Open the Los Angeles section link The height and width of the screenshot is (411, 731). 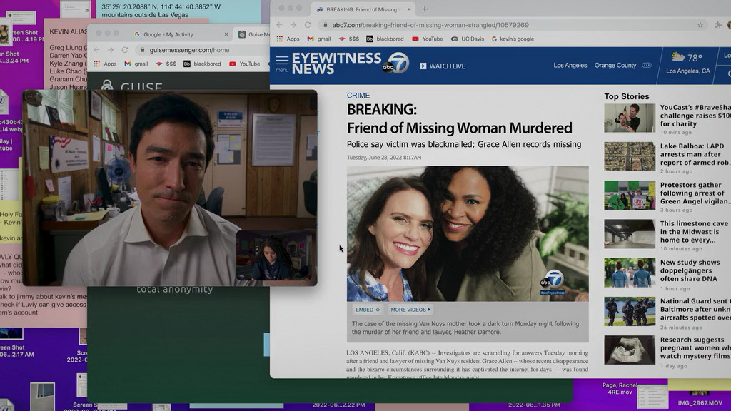pos(570,65)
